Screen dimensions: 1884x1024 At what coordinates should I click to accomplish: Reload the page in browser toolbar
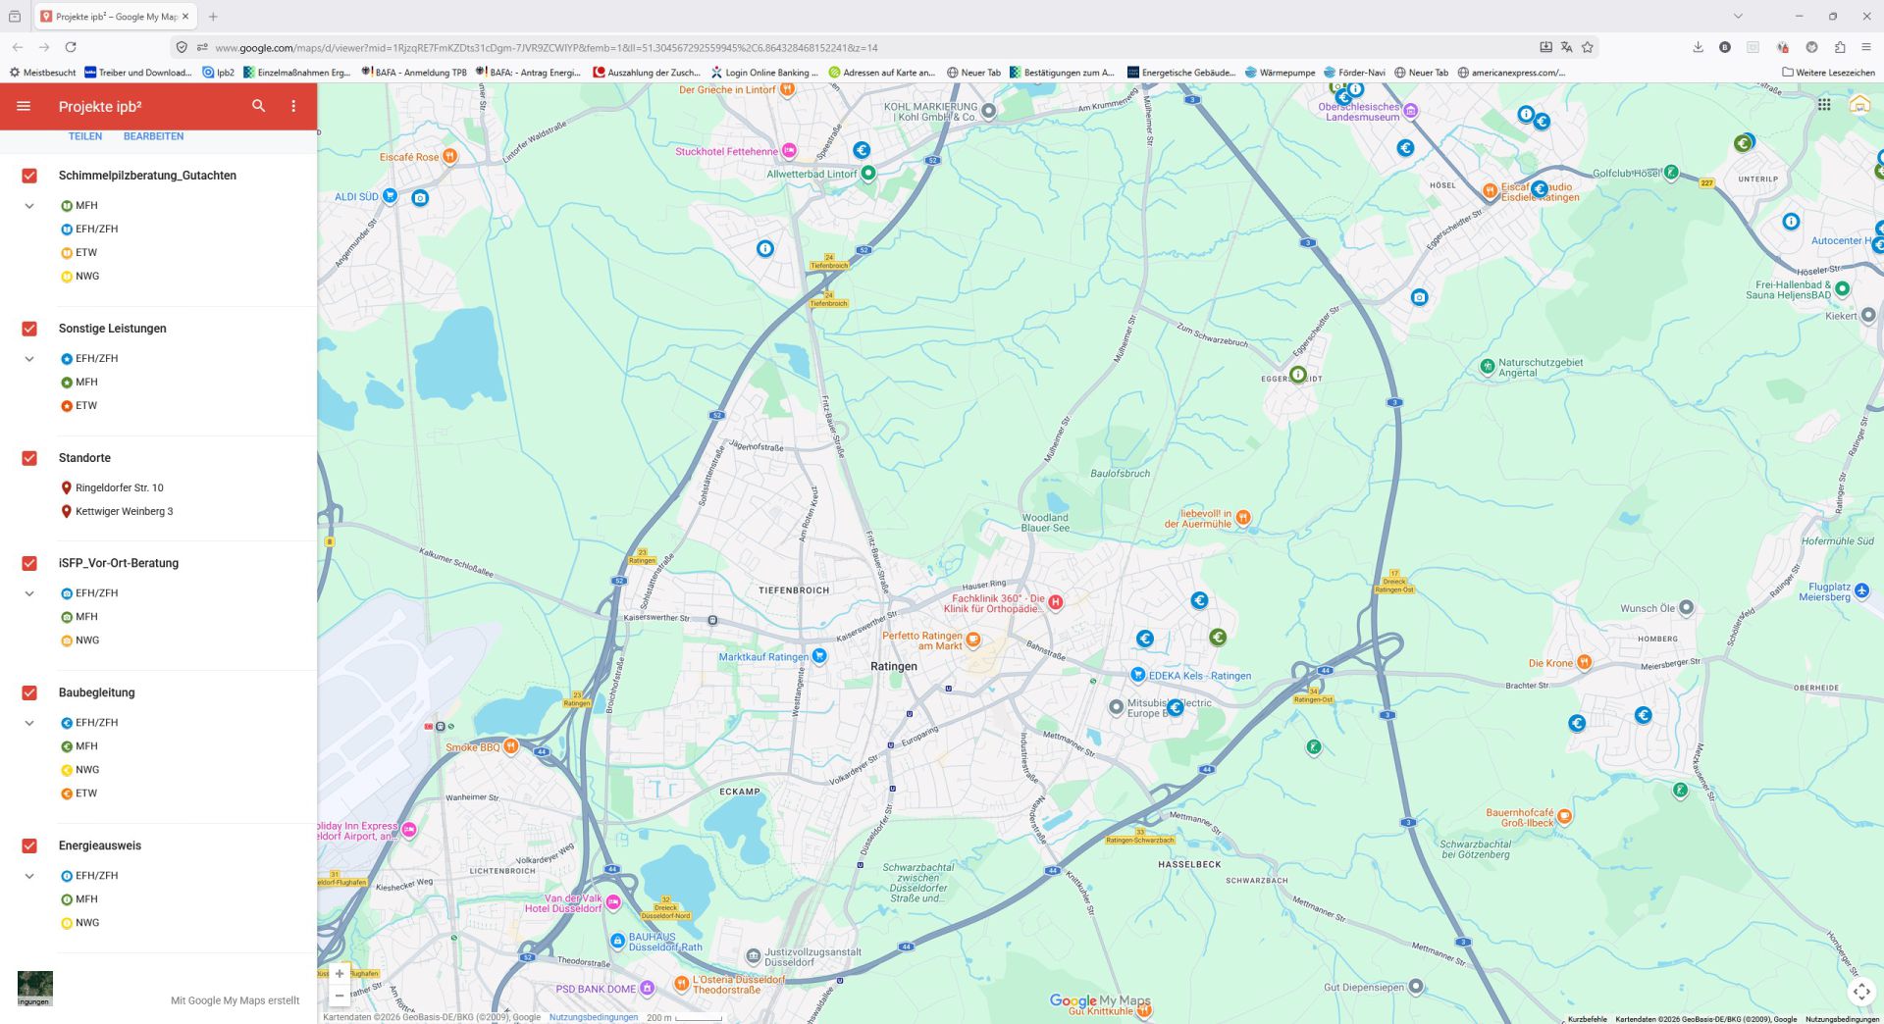point(71,47)
